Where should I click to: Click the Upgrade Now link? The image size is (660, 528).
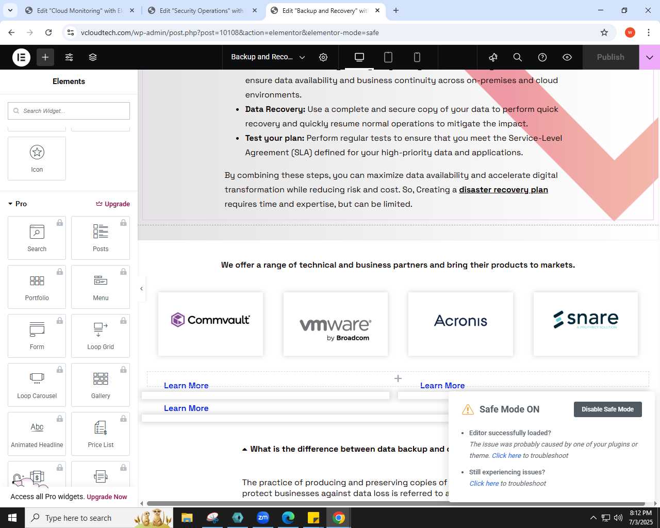point(107,497)
